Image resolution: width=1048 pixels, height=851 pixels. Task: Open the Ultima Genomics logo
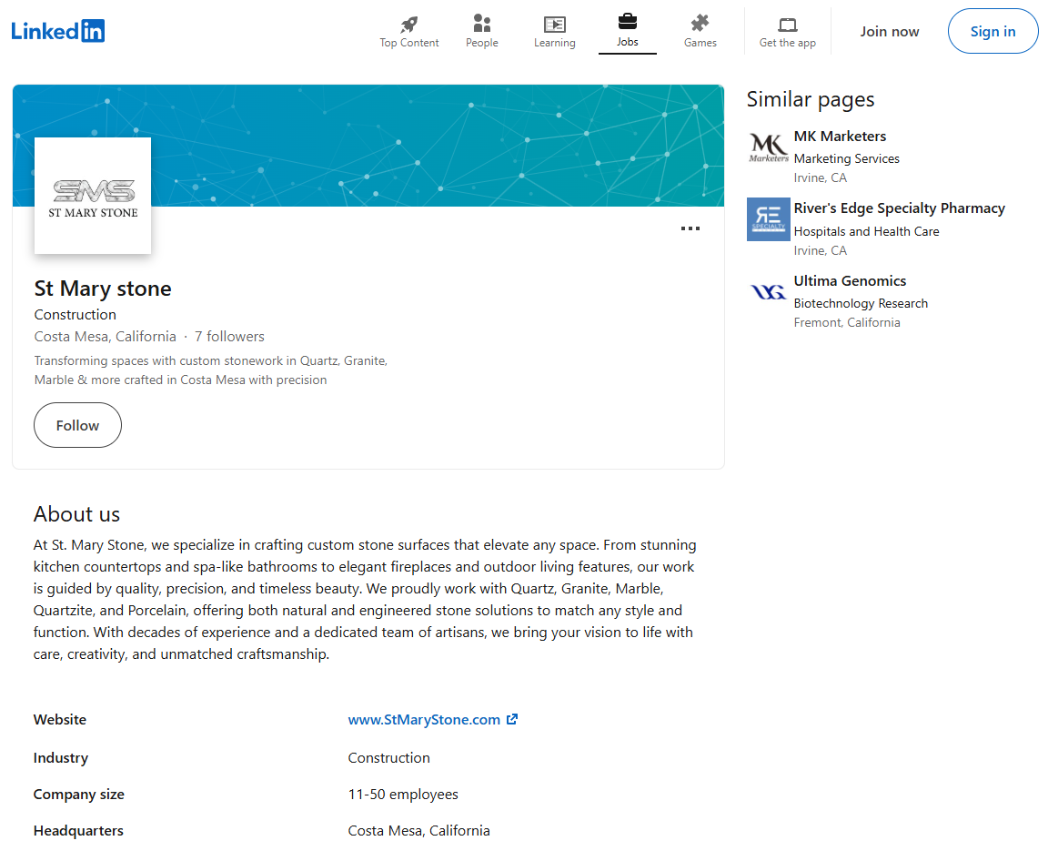(769, 292)
